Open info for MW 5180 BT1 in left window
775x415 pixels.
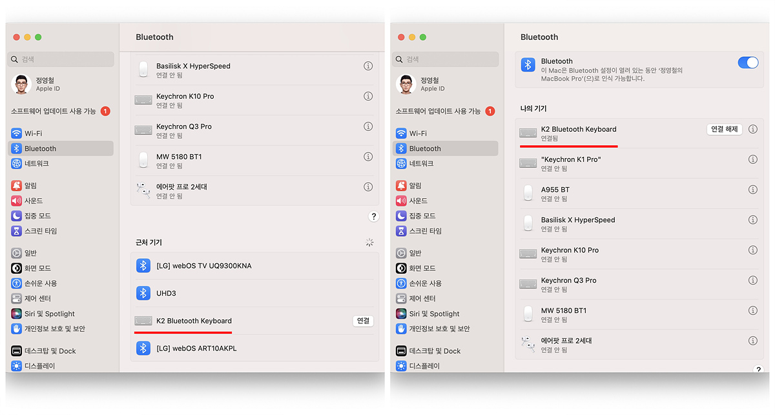368,156
